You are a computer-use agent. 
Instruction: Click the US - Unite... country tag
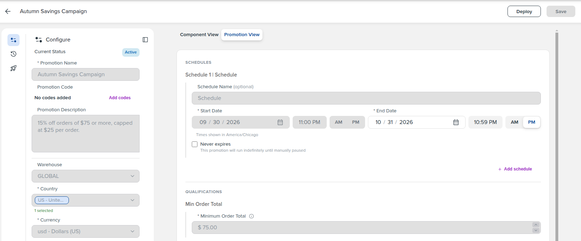tap(52, 200)
